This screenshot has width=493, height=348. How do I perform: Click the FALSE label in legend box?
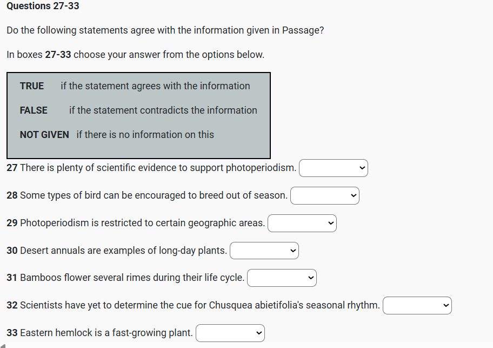click(34, 110)
